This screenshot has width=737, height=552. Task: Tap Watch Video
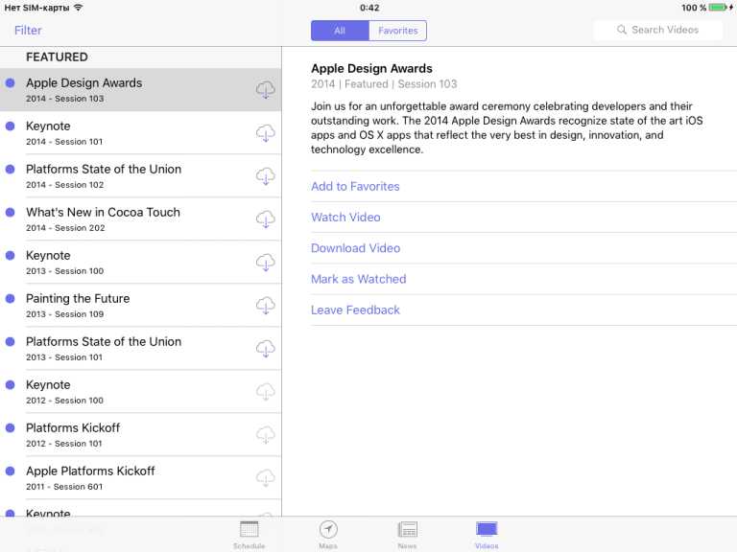pos(345,218)
